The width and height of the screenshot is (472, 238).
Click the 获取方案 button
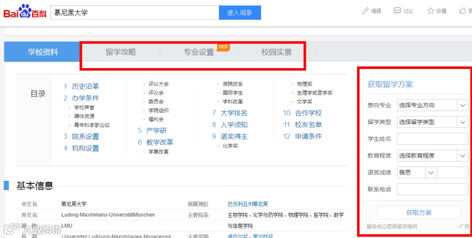419,213
